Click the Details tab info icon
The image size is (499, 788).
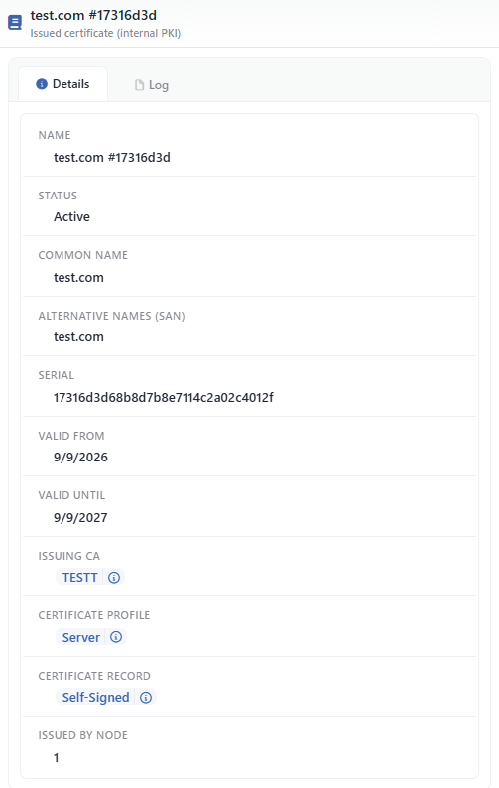[42, 84]
